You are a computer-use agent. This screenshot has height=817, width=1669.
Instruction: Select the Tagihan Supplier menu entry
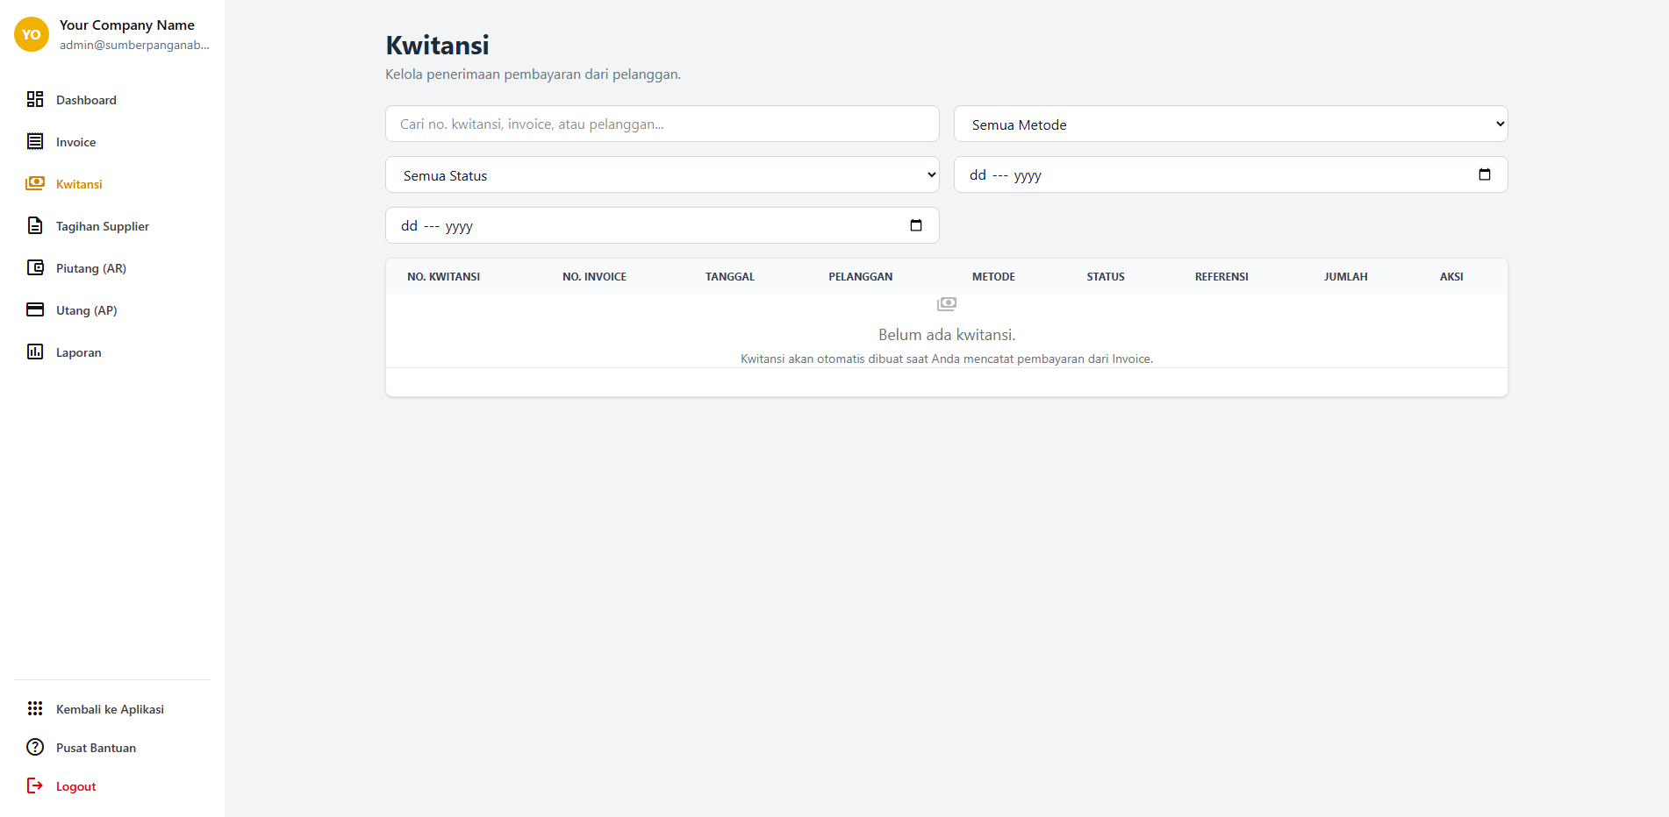pos(103,226)
